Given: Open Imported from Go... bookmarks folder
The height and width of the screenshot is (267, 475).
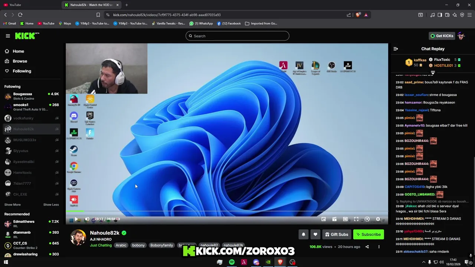Looking at the screenshot, I should [x=261, y=23].
